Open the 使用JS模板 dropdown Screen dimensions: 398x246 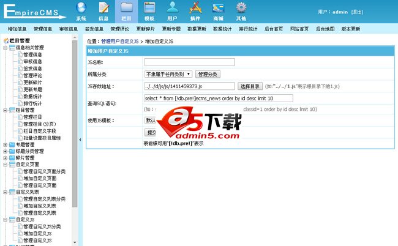click(x=150, y=120)
